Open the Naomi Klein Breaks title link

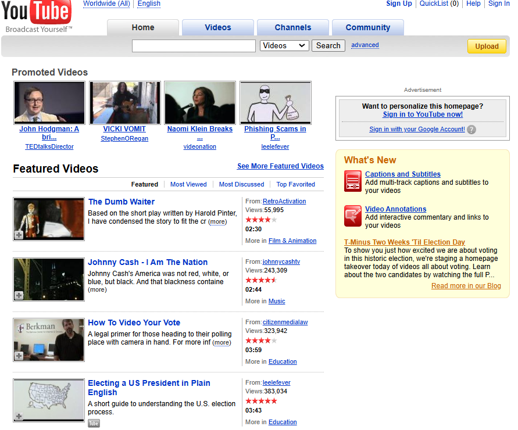coord(200,133)
